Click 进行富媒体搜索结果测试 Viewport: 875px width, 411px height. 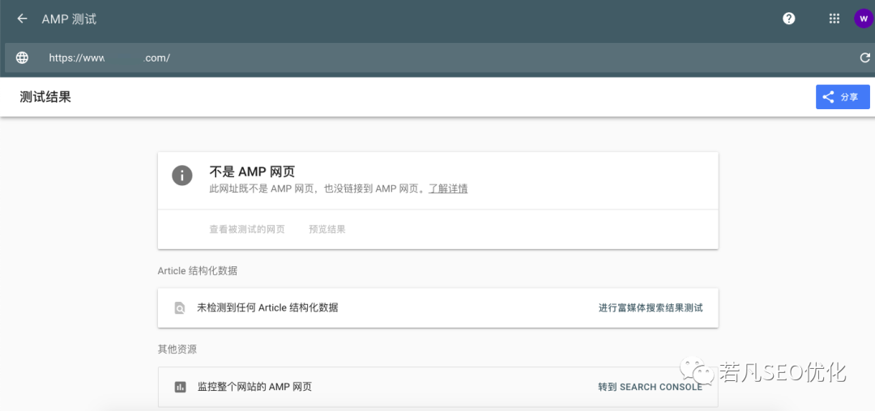point(651,307)
